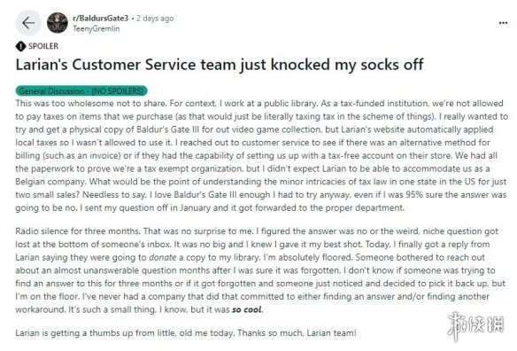
Task: Click the SPOILER diamond warning icon
Action: (20, 46)
